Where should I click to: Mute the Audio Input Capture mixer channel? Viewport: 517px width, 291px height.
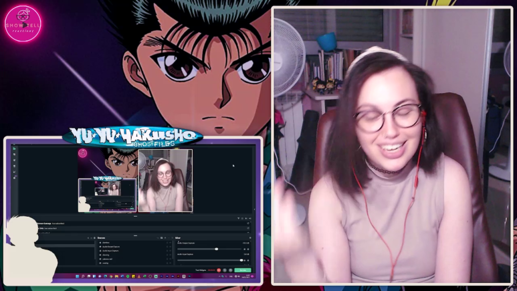(245, 260)
